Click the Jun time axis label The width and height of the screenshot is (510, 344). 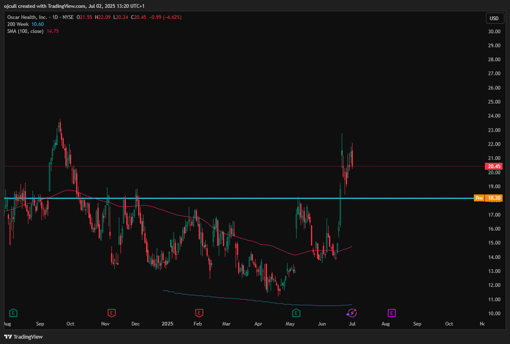click(x=322, y=324)
